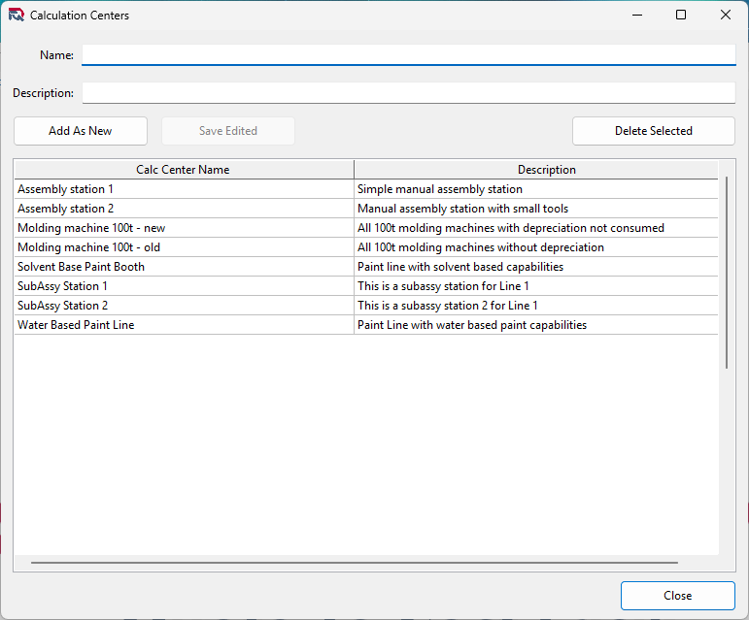
Task: Click 'Paint Line with water based paint capabilities' cell
Action: click(x=536, y=325)
